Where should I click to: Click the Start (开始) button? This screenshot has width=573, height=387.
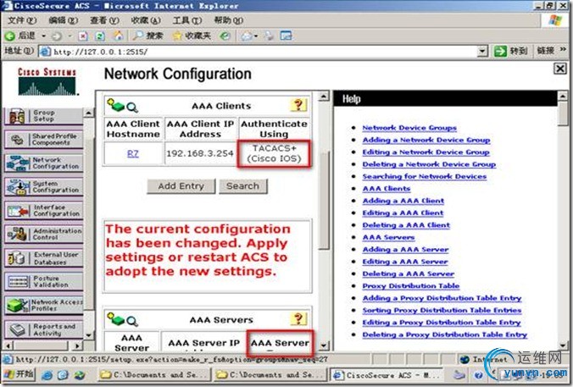click(19, 373)
